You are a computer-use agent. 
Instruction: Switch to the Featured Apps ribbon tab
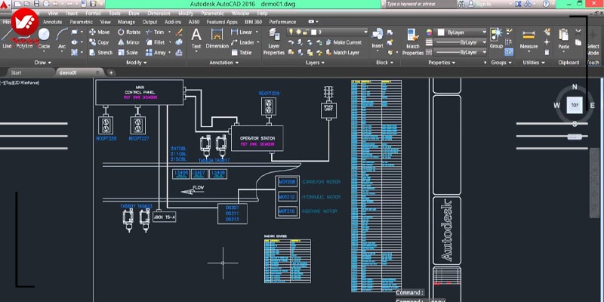[222, 22]
